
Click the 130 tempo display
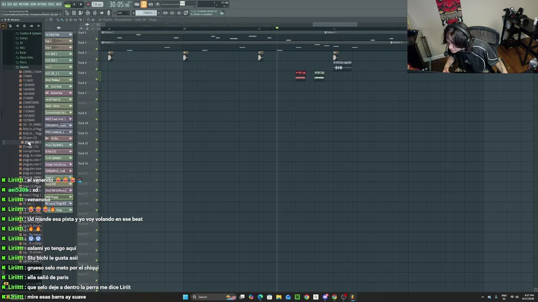[x=97, y=5]
